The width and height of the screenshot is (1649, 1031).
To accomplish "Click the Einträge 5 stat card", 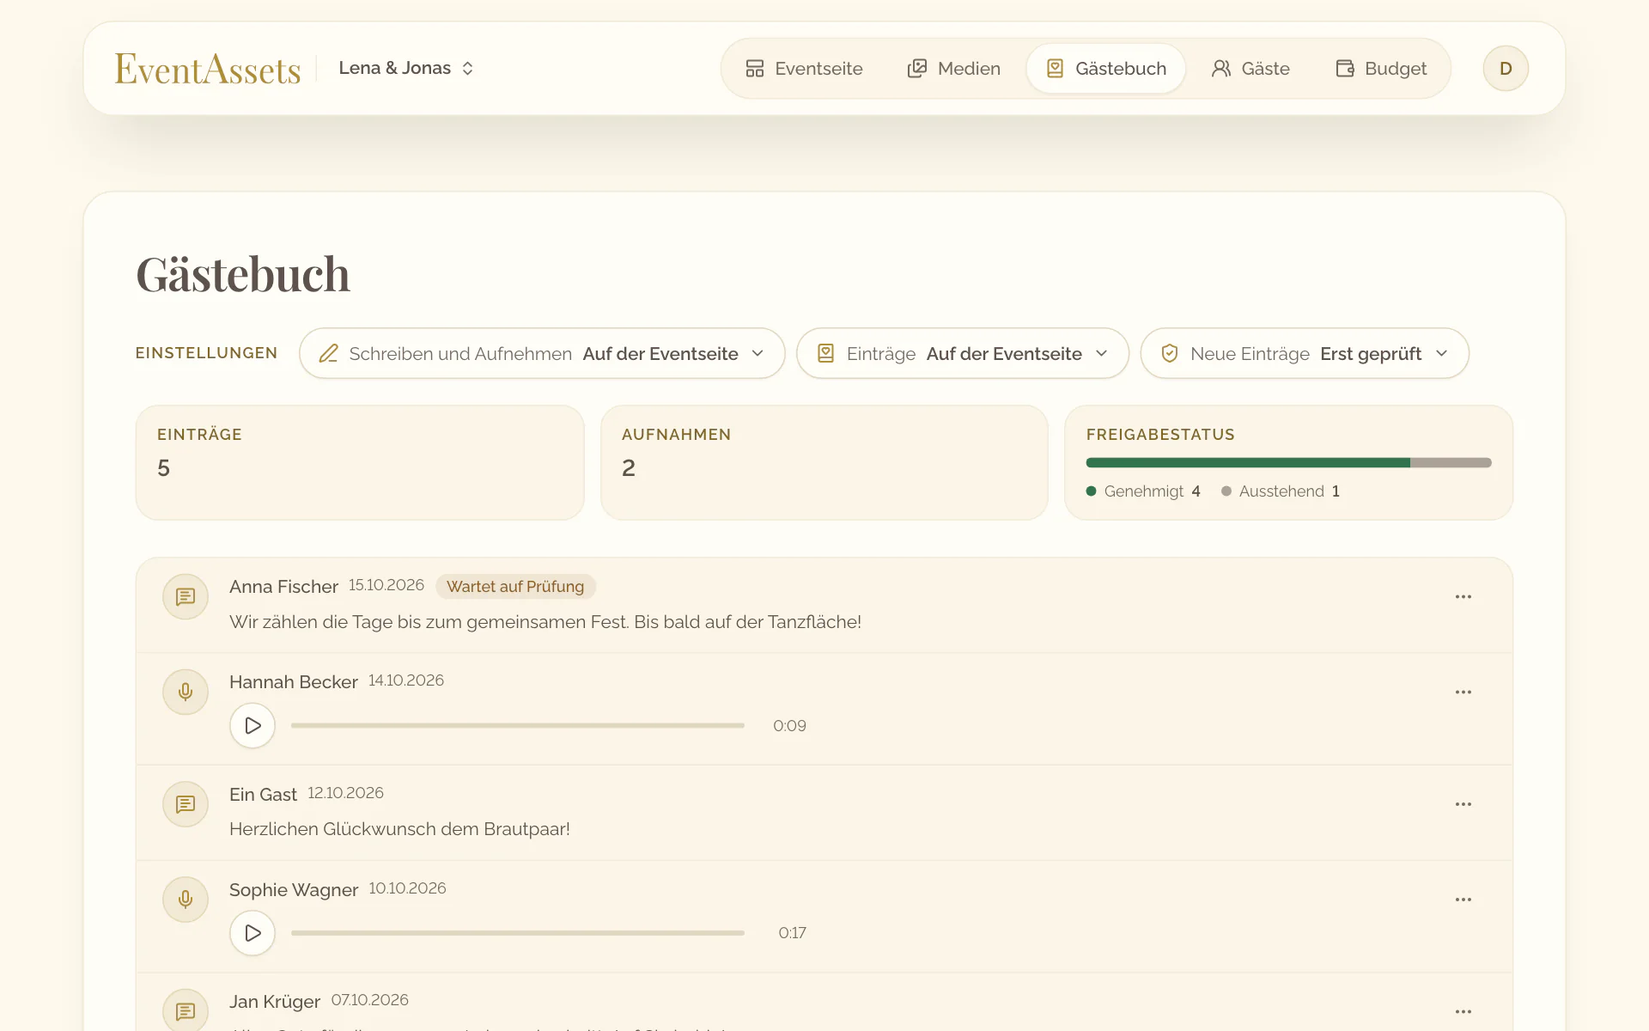I will [x=360, y=462].
